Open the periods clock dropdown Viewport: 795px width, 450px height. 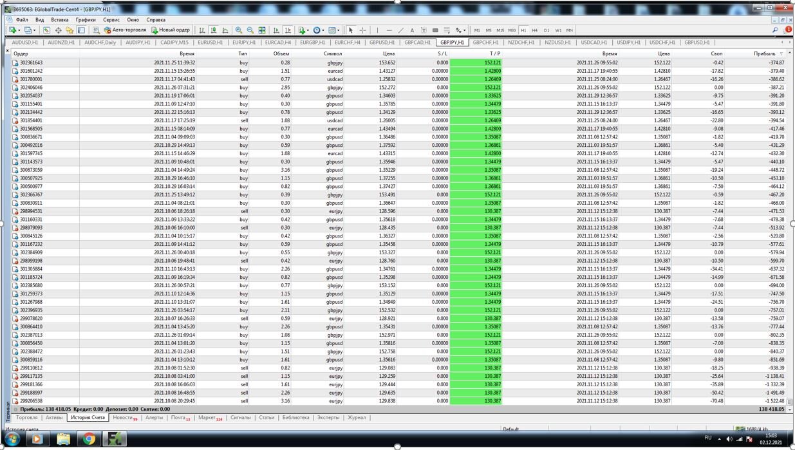click(319, 30)
